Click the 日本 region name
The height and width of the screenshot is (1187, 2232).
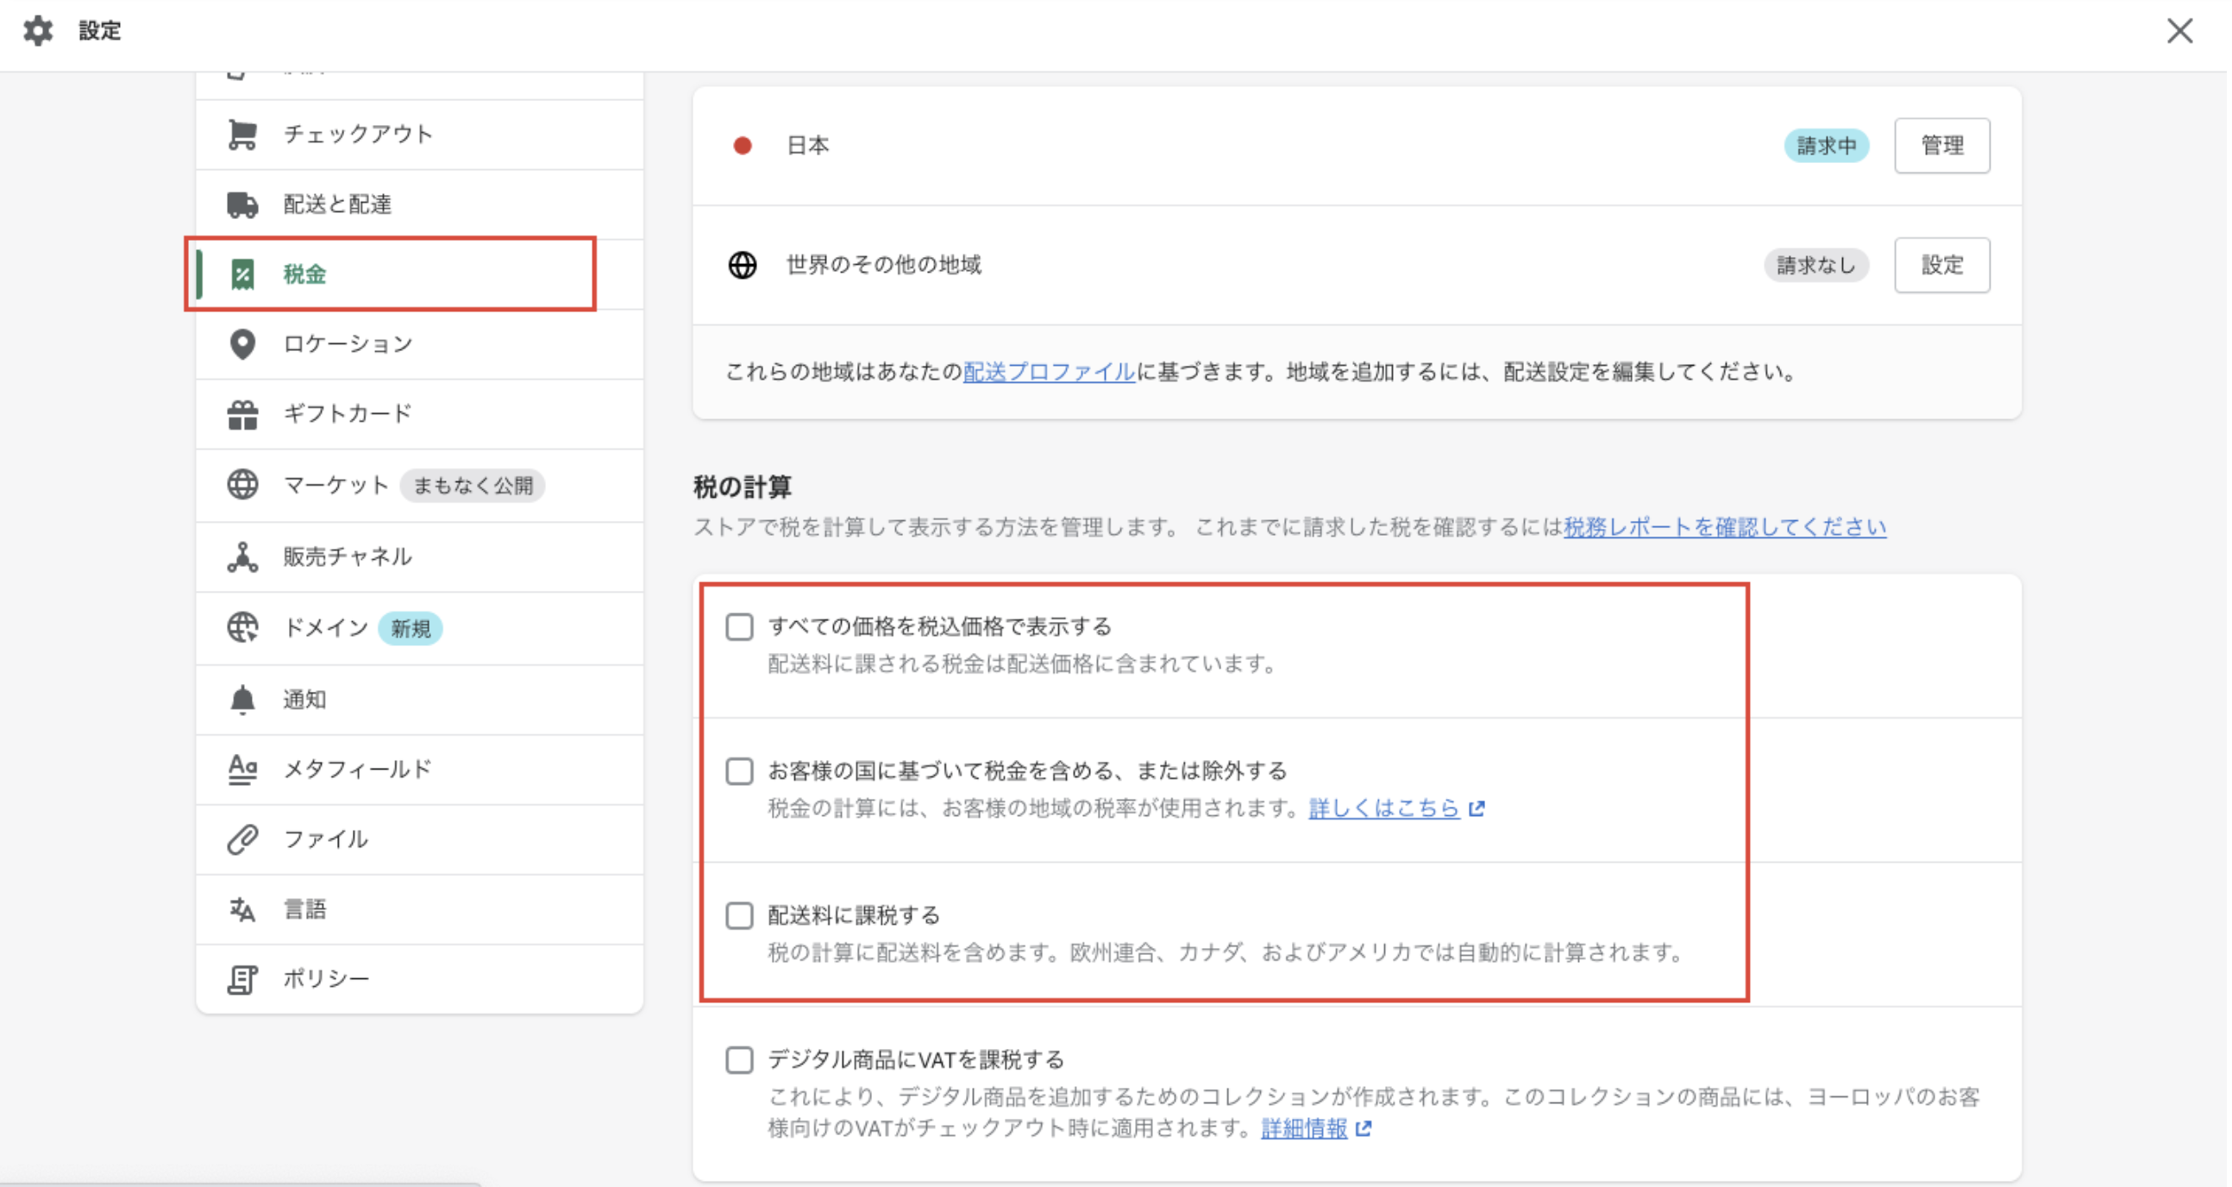807,146
